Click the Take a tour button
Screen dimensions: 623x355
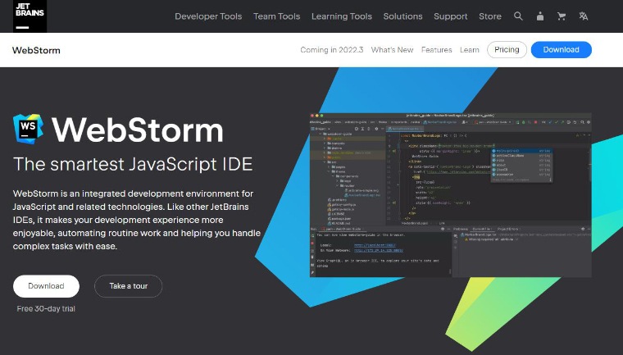(129, 286)
